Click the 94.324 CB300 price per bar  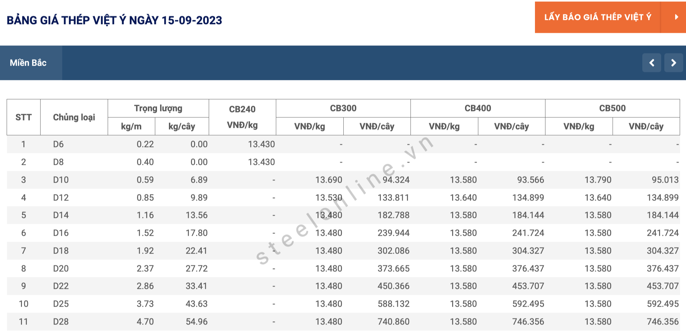(396, 180)
